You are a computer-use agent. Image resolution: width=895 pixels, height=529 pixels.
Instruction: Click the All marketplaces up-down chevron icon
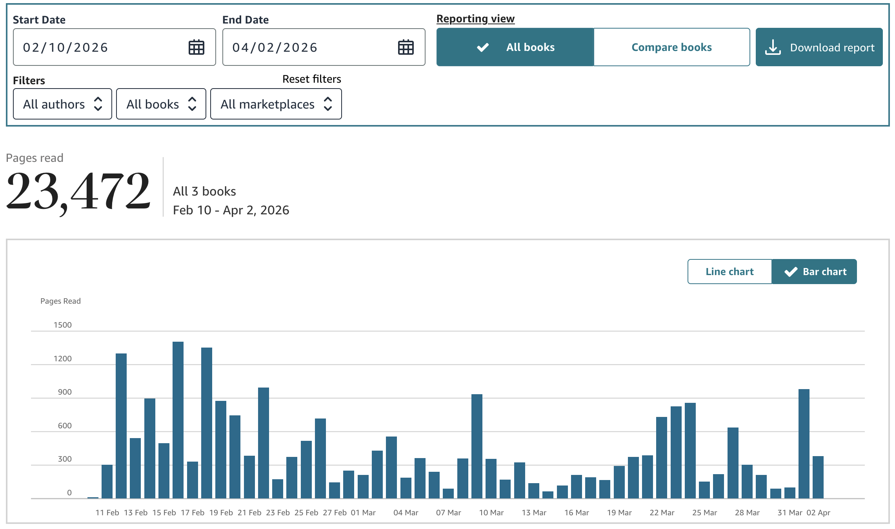[x=328, y=104]
